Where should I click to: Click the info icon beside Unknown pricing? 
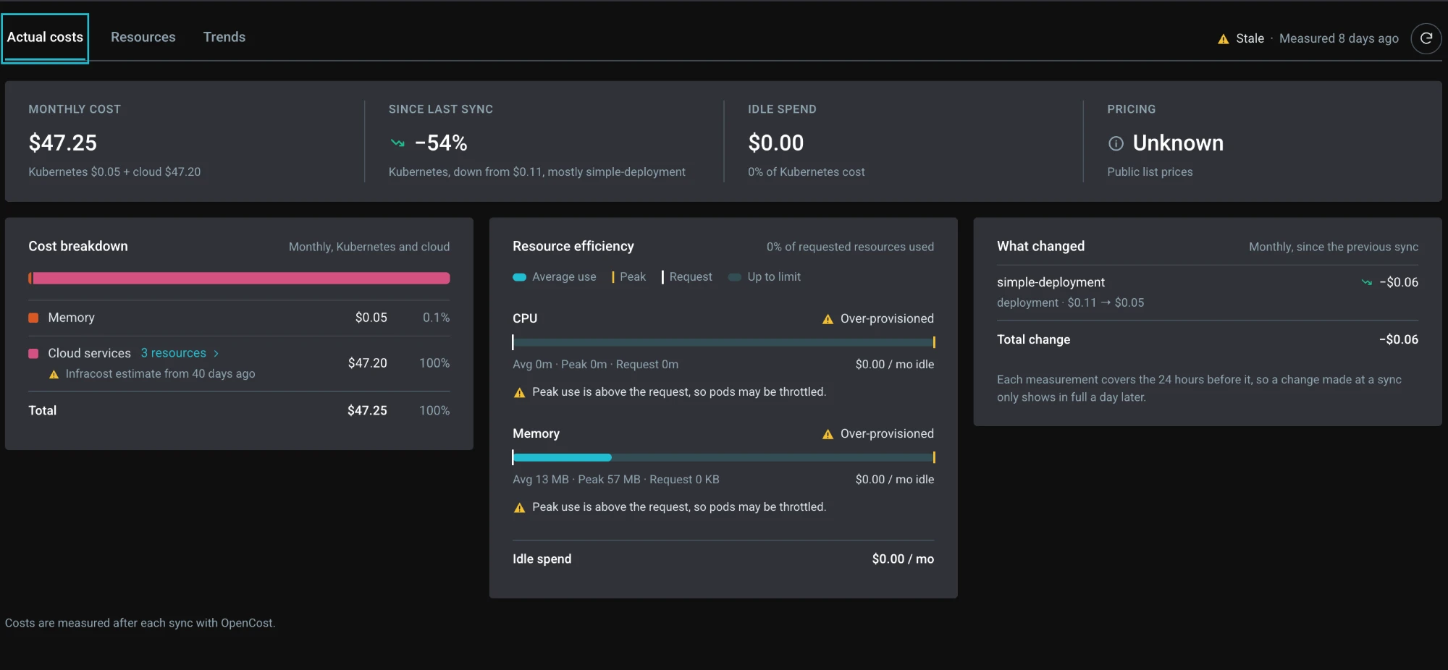1116,143
